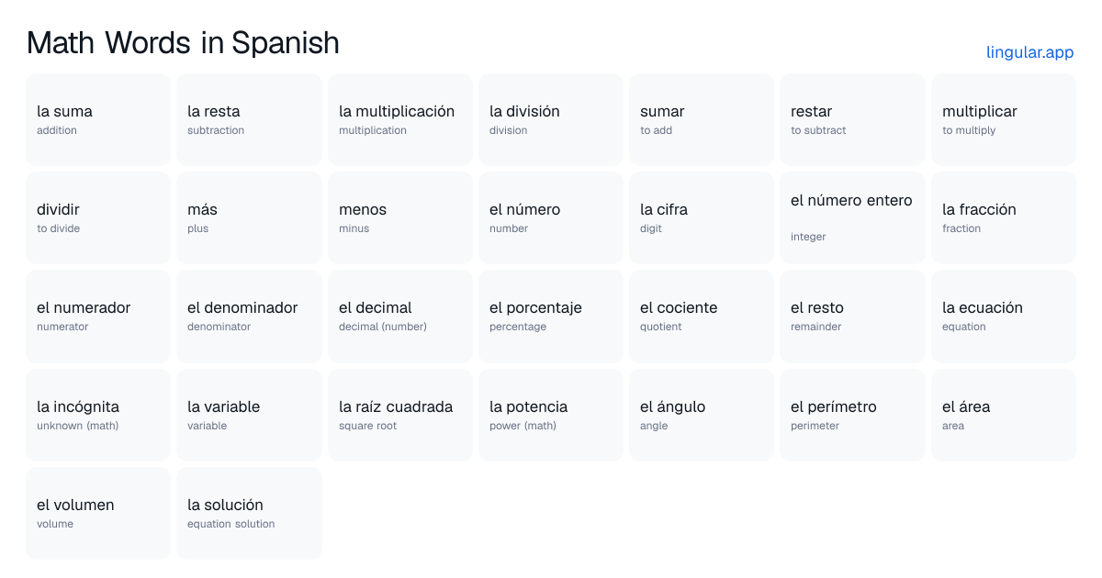Click the 'más' plus card
Image resolution: width=1102 pixels, height=578 pixels.
pyautogui.click(x=249, y=218)
